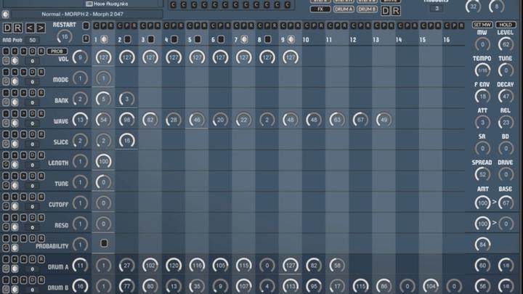Click the step 2 C button
The image size is (523, 294).
point(119,25)
